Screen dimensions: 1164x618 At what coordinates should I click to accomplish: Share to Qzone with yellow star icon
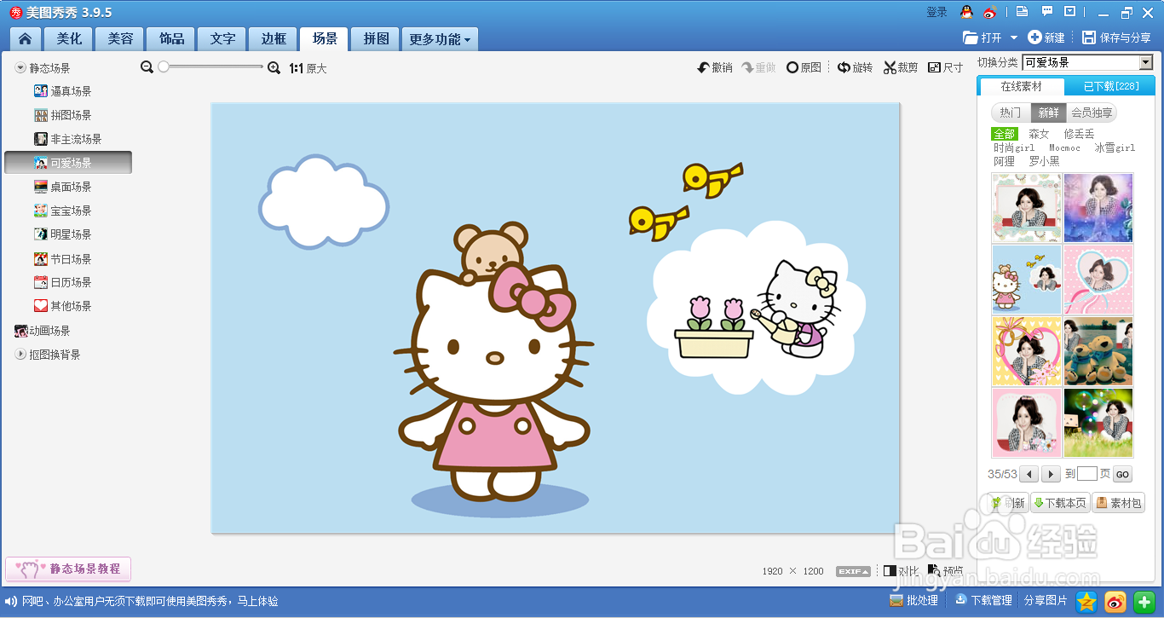pyautogui.click(x=1086, y=602)
